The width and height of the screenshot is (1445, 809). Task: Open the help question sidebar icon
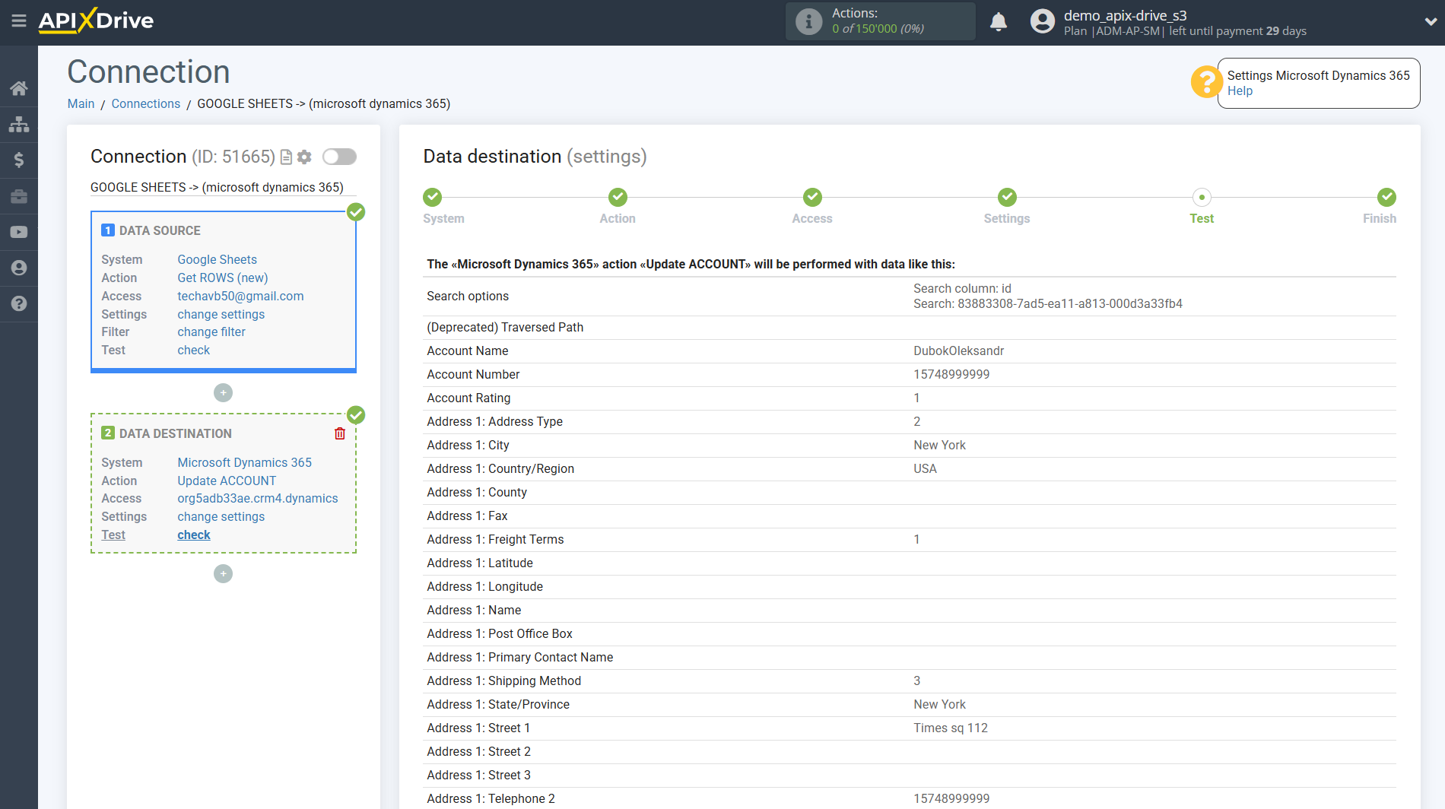(x=19, y=303)
